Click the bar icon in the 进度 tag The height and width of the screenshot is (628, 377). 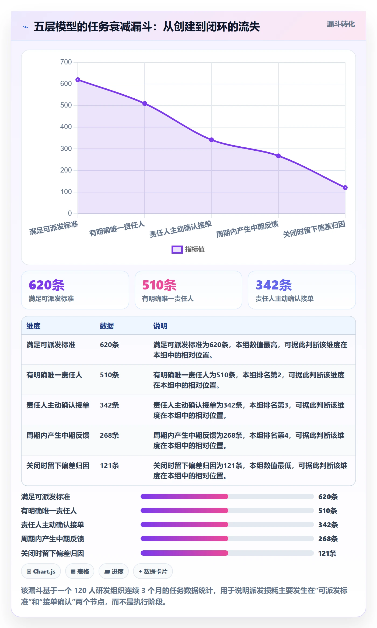(107, 572)
